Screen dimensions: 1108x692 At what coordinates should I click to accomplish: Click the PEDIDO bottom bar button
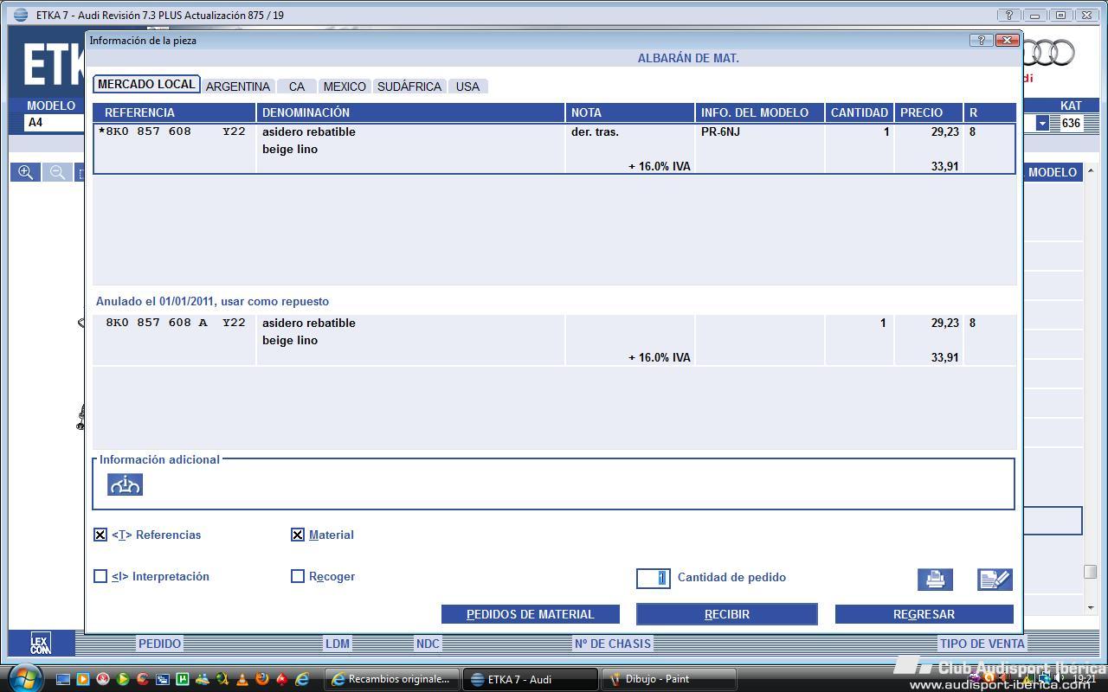point(160,644)
